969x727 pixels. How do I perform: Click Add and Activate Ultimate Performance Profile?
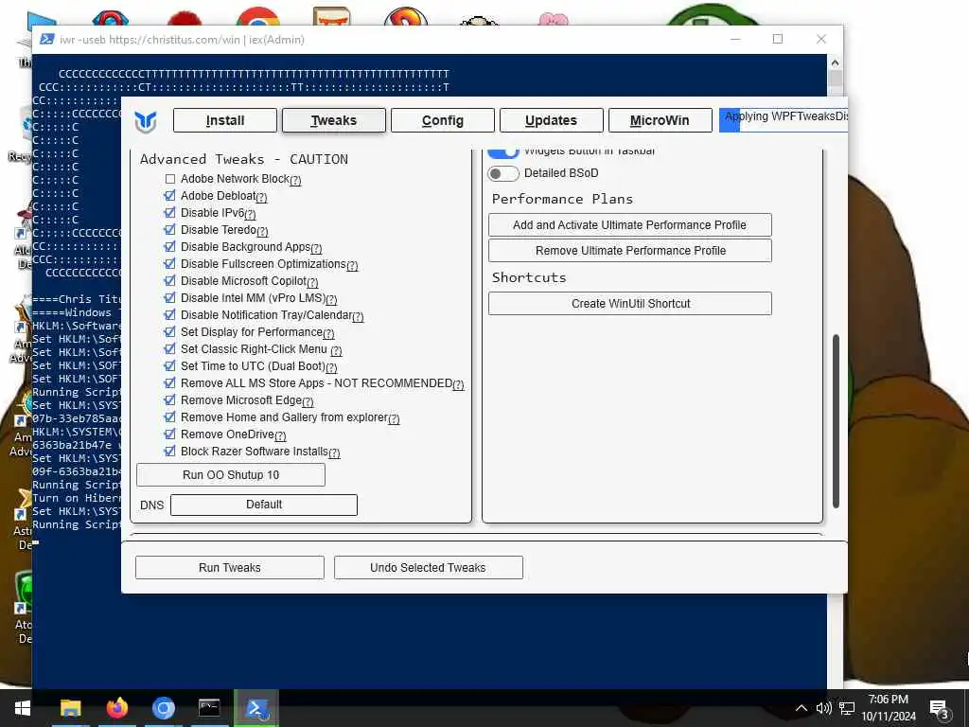[x=629, y=225]
